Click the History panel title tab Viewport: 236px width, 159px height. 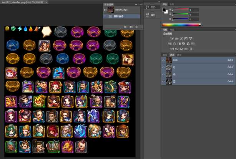point(108,5)
